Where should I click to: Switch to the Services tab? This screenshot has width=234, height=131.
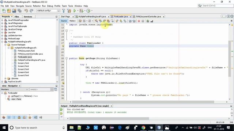coord(28,17)
